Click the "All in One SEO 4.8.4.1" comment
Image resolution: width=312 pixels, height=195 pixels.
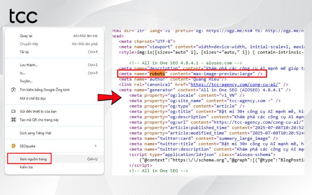click(x=186, y=63)
